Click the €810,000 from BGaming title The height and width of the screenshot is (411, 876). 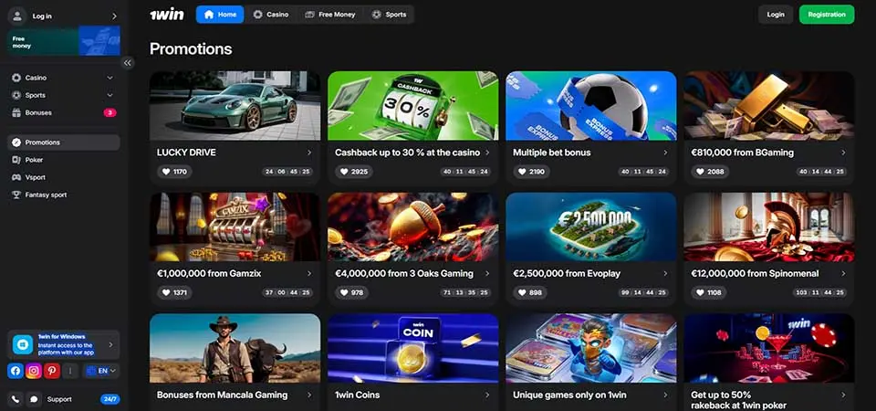[743, 153]
